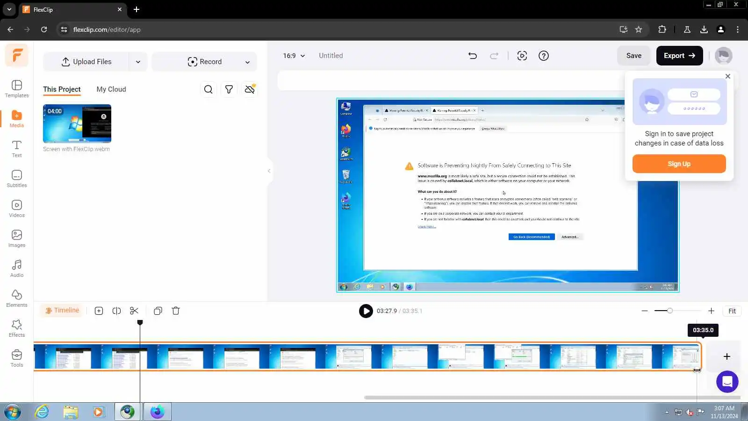The height and width of the screenshot is (421, 748).
Task: Open the user account avatar
Action: click(x=724, y=56)
